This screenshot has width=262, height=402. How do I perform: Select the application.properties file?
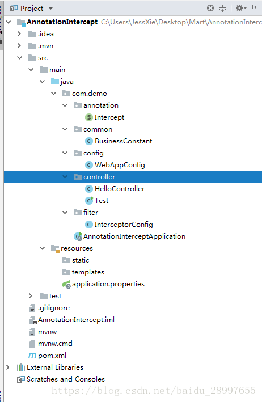108,284
